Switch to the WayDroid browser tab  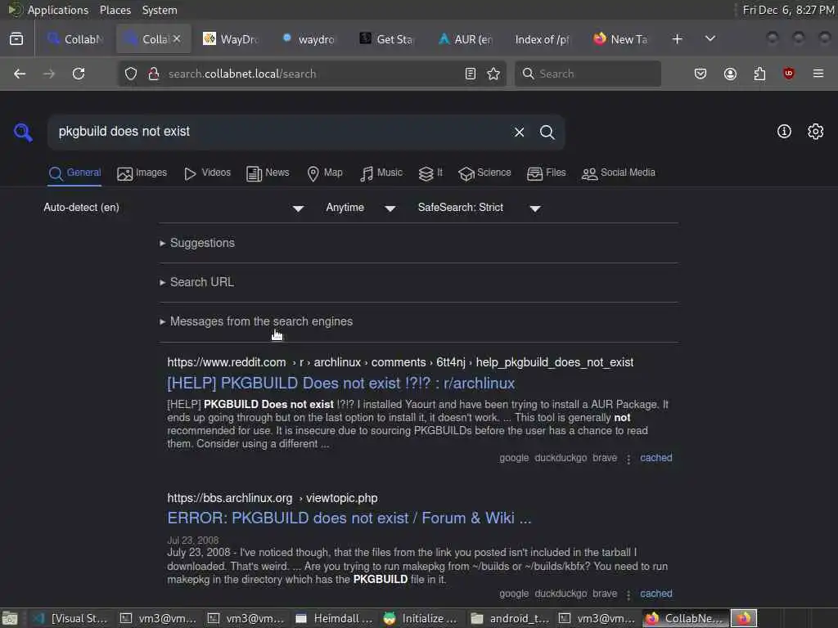coord(232,39)
